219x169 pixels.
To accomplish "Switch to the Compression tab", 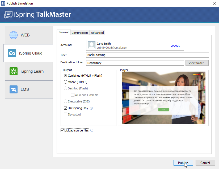I will point(80,32).
